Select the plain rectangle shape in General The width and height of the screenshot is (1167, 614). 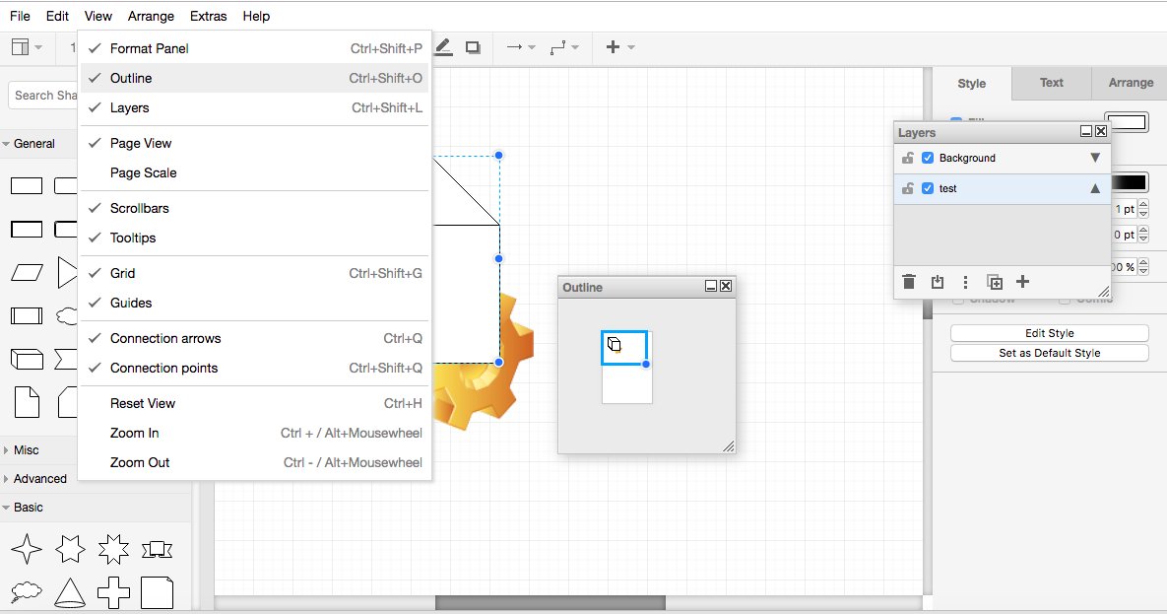[x=26, y=185]
